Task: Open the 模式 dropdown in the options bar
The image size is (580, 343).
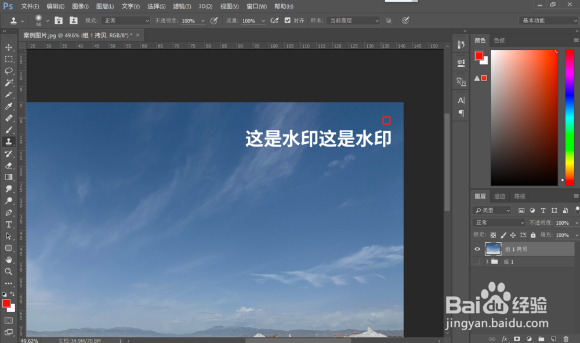Action: (x=125, y=20)
